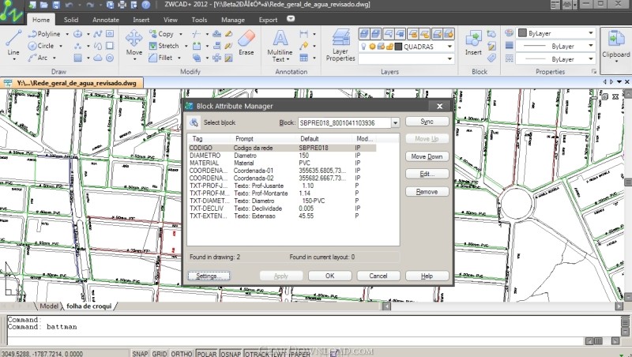Screen dimensions: 632x357
Task: Click the Stretch tool
Action: [x=164, y=46]
